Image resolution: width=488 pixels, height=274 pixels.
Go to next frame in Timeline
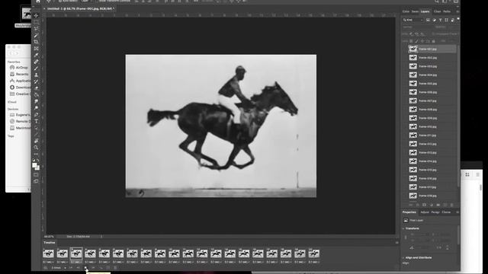(93, 268)
